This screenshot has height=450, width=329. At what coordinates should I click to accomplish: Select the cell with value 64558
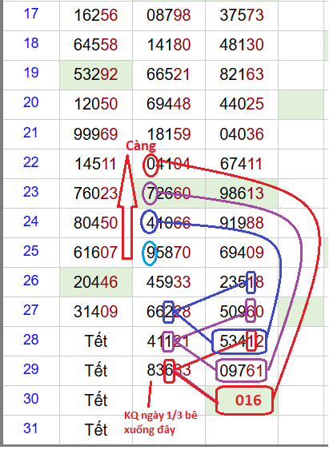pos(96,46)
